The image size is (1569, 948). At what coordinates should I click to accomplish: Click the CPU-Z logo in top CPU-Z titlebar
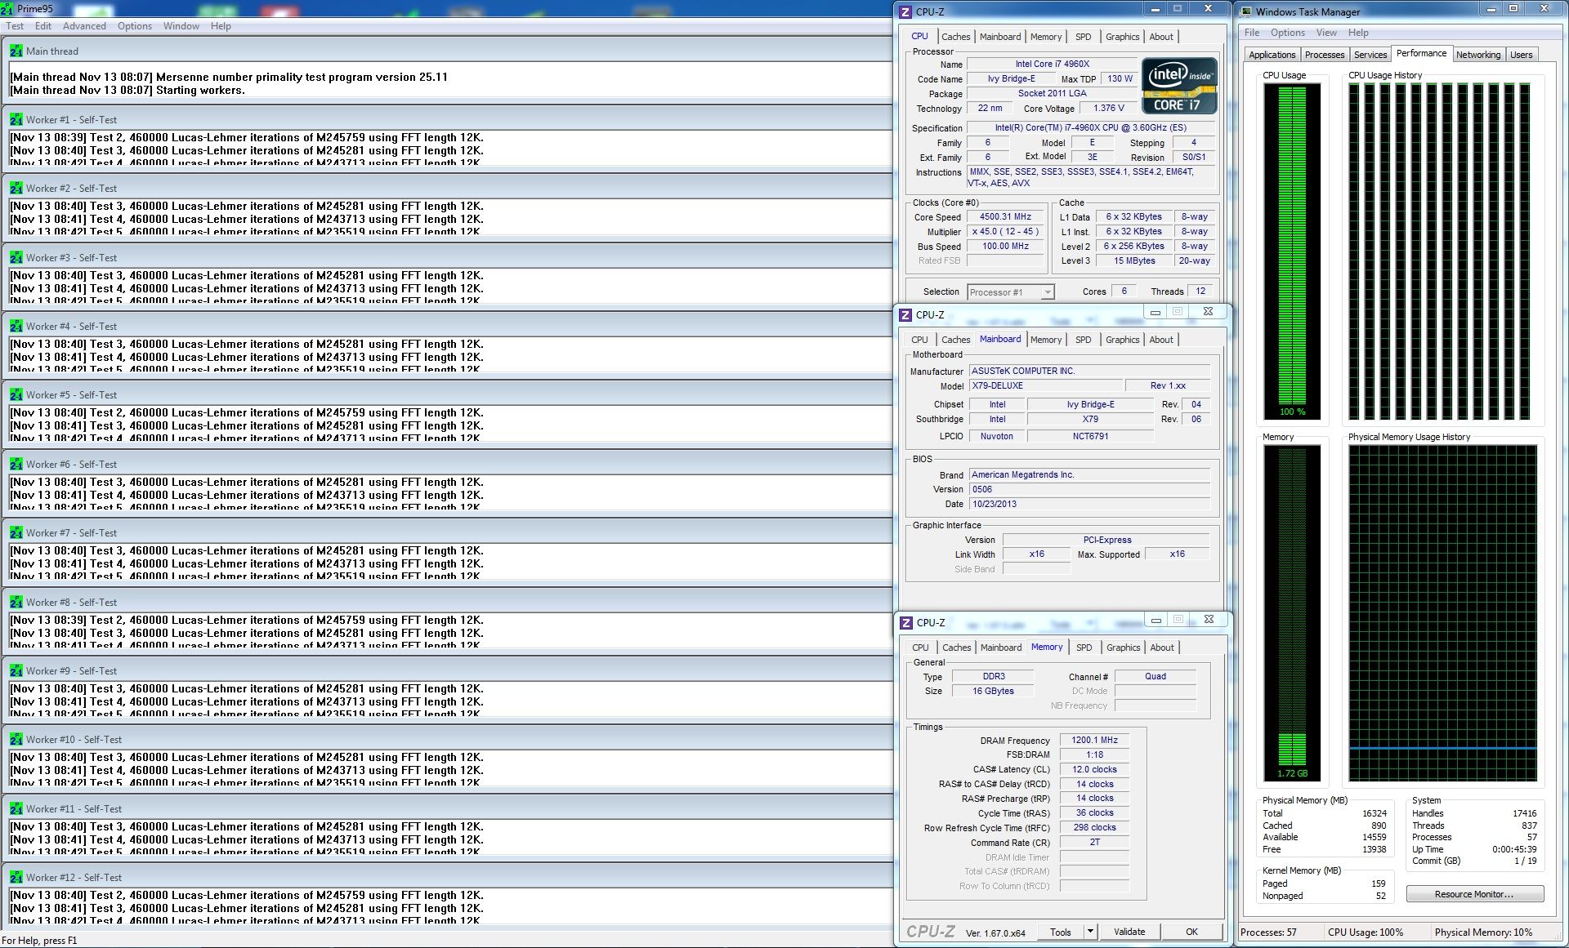905,12
